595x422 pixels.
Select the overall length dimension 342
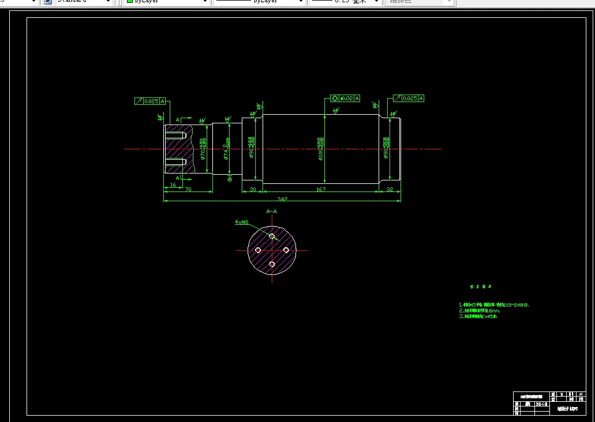point(282,199)
